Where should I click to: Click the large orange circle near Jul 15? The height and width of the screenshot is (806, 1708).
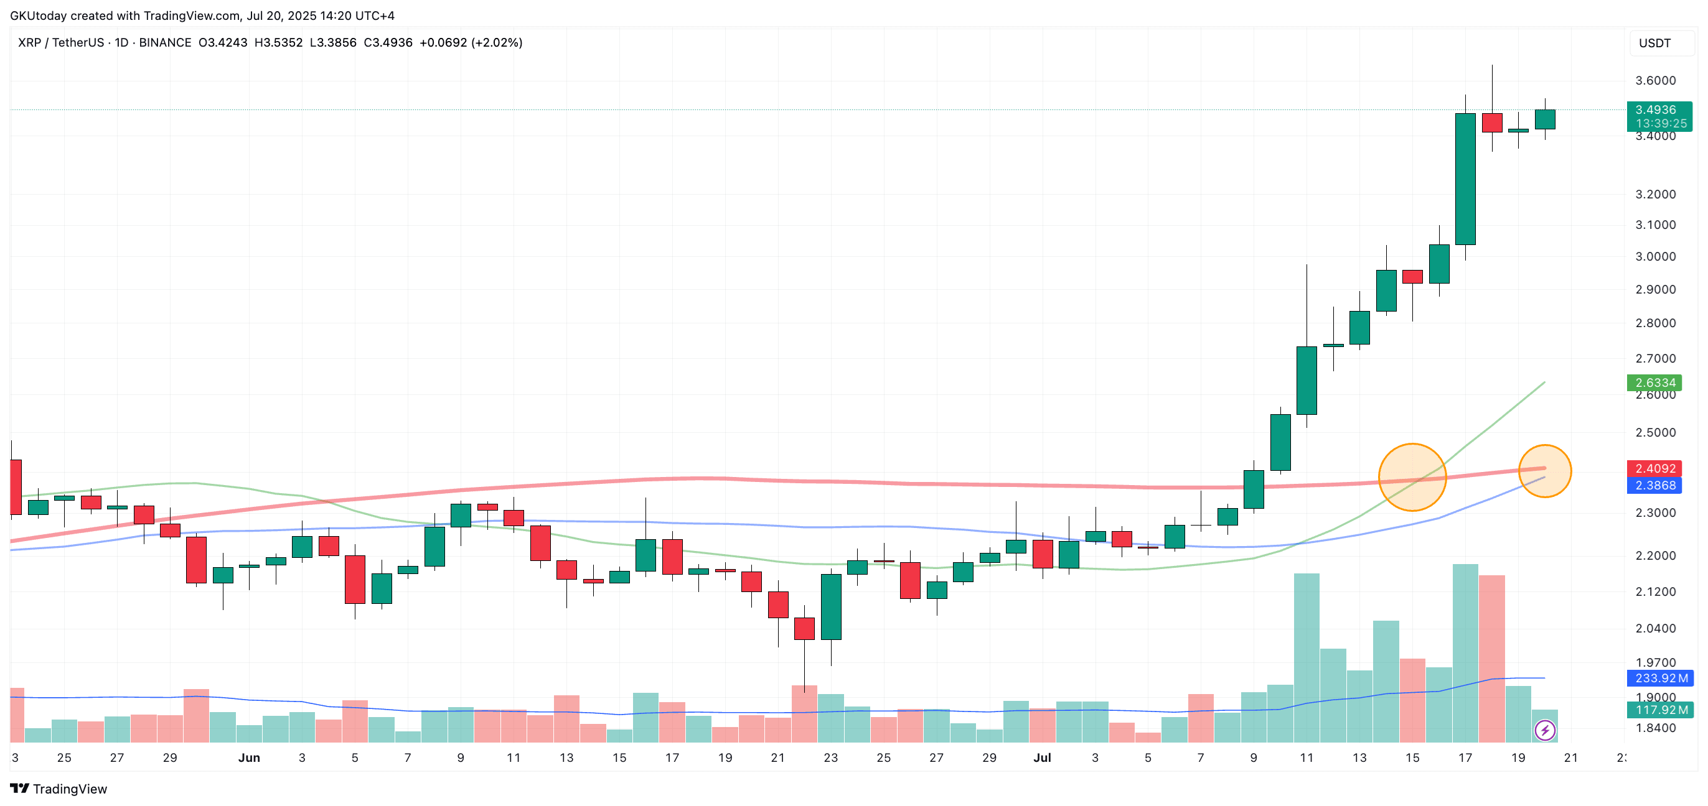[x=1412, y=477]
